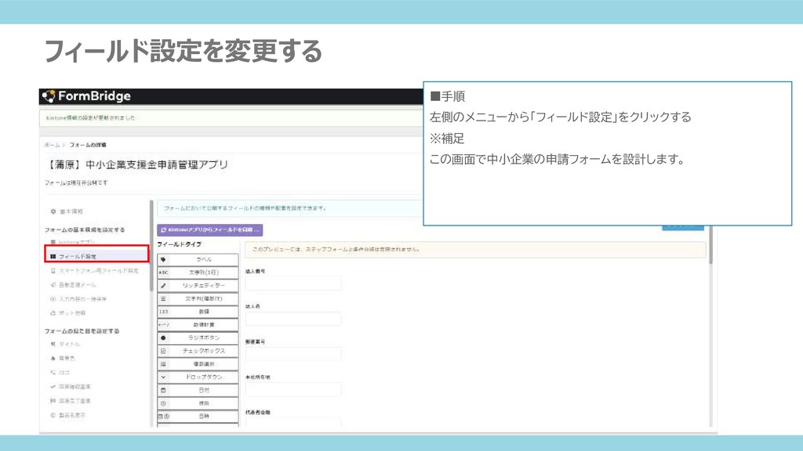803x451 pixels.
Task: Click the form preview vertical scrollbar
Action: (x=710, y=247)
